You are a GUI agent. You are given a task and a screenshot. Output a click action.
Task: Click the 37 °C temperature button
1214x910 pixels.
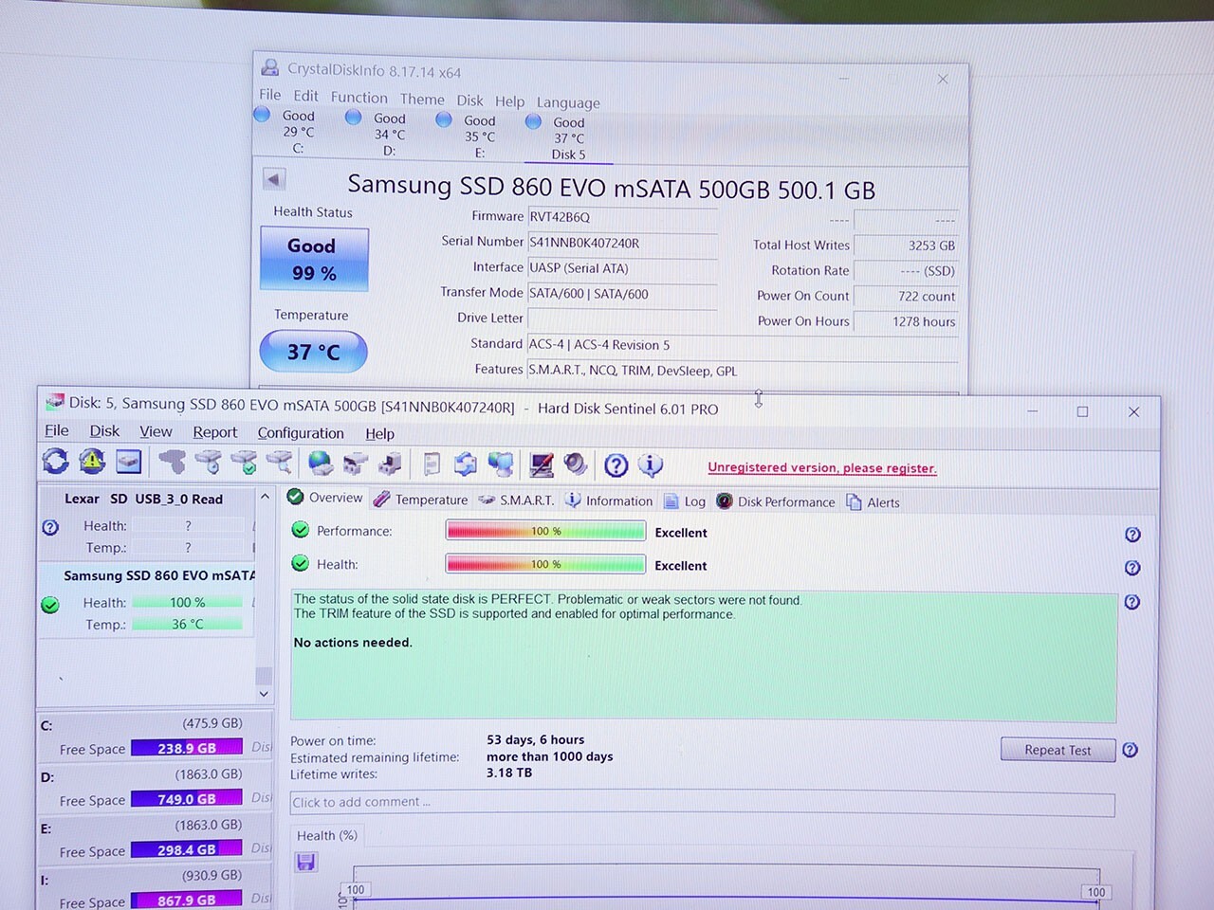[x=313, y=352]
